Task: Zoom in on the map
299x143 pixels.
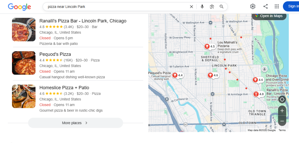Action: pyautogui.click(x=282, y=111)
